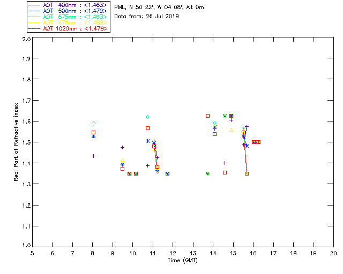
Task: Click the AOT 500nm legend entry
Action: pos(68,11)
